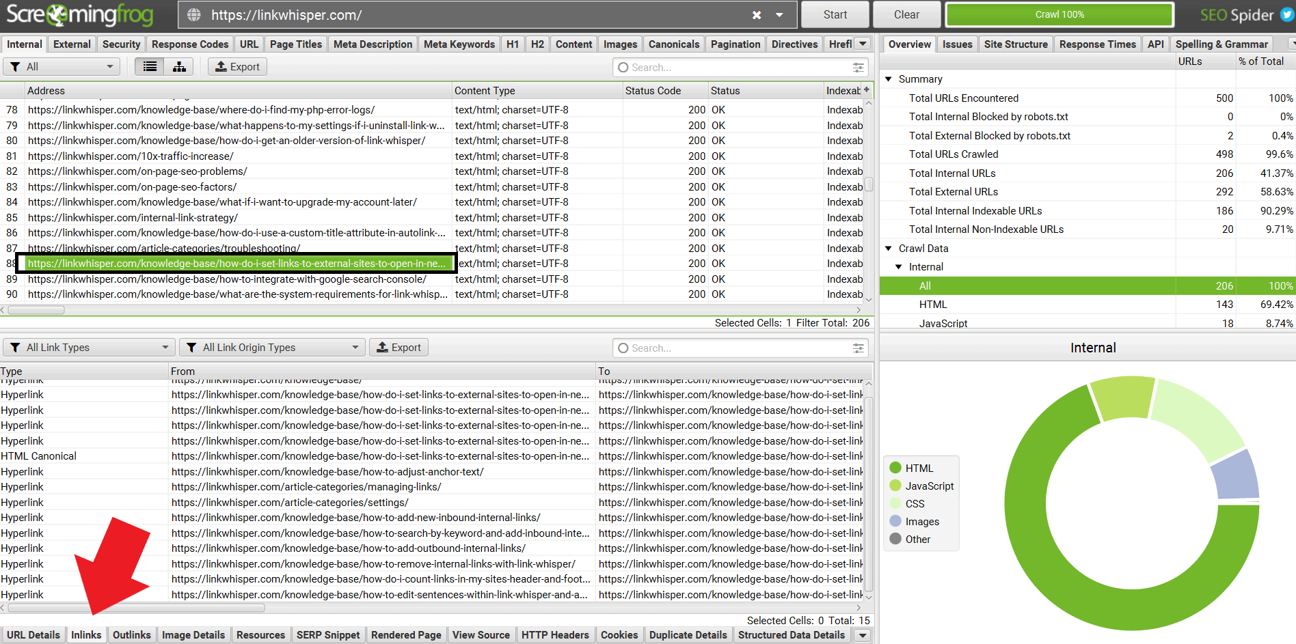Export the internal URL table

pos(237,67)
